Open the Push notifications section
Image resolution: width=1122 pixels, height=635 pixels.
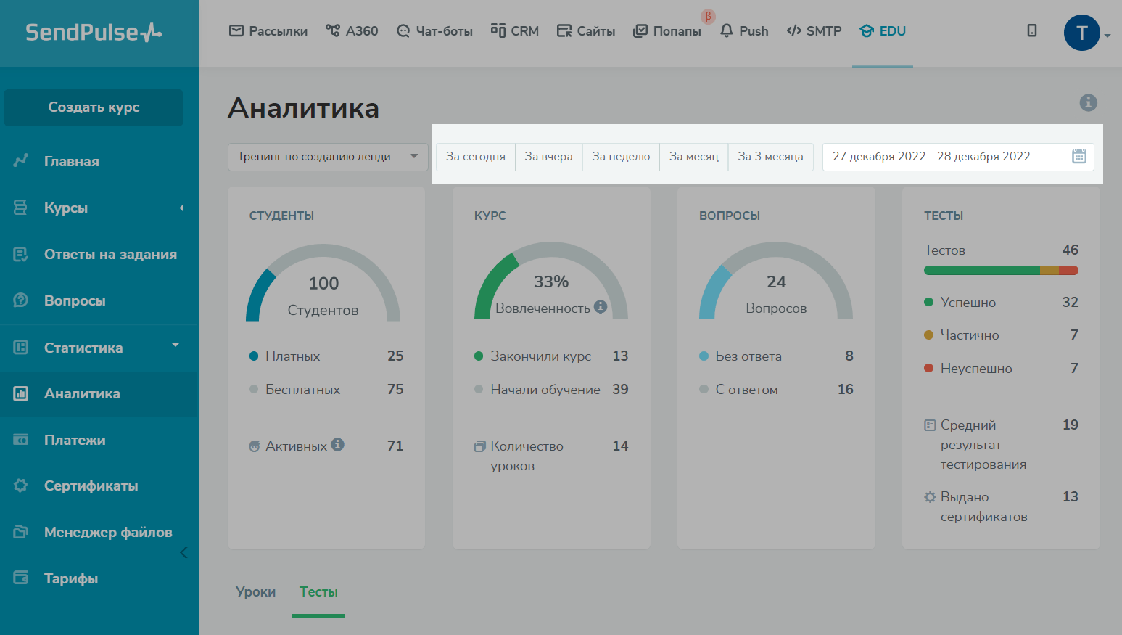coord(744,31)
